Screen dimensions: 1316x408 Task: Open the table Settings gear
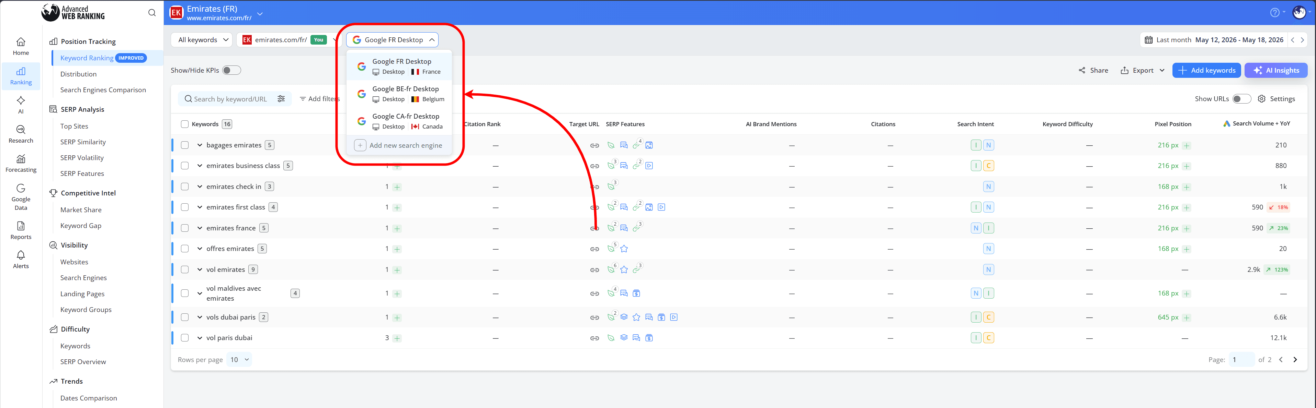coord(1275,99)
